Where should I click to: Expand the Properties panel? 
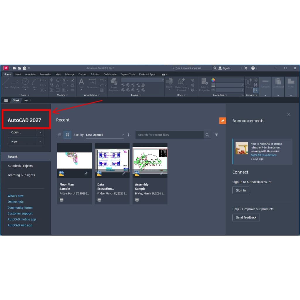(x=220, y=95)
